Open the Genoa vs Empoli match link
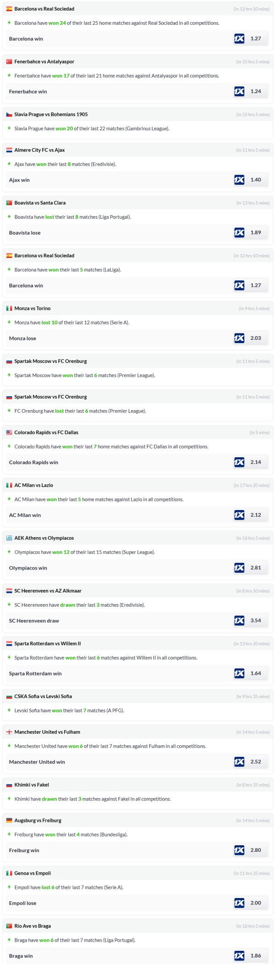This screenshot has height=965, width=275. 33,873
